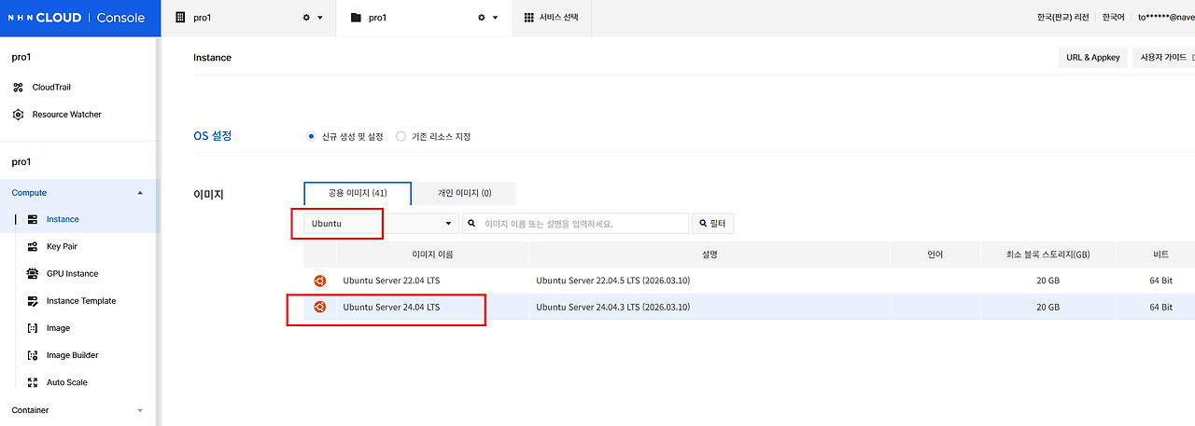
Task: Expand the organization pro1 dropdown arrow
Action: pos(320,18)
